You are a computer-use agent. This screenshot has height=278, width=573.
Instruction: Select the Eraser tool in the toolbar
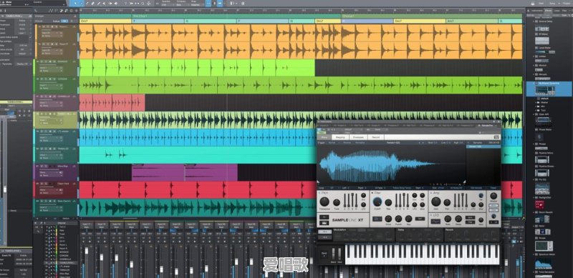tap(93, 4)
